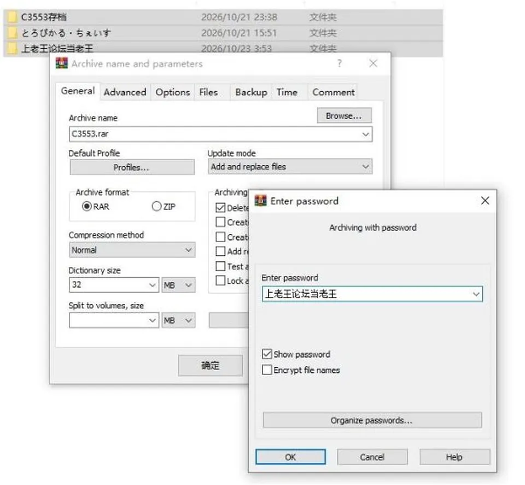Open the Compression method dropdown
This screenshot has height=485, width=525.
tap(189, 250)
